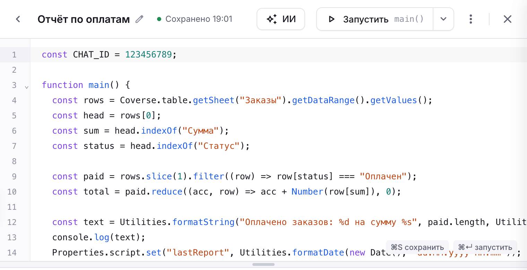Click the Сохранено 19:01 status
This screenshot has width=527, height=270.
click(195, 19)
